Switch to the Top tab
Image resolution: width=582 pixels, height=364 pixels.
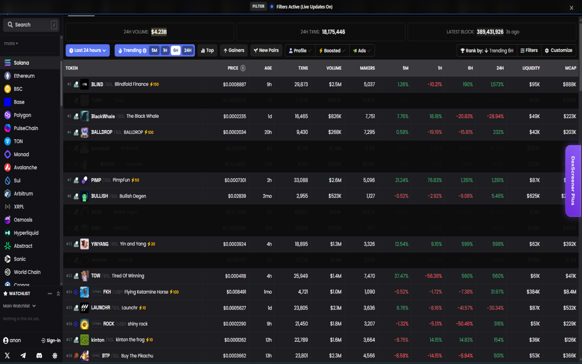207,51
